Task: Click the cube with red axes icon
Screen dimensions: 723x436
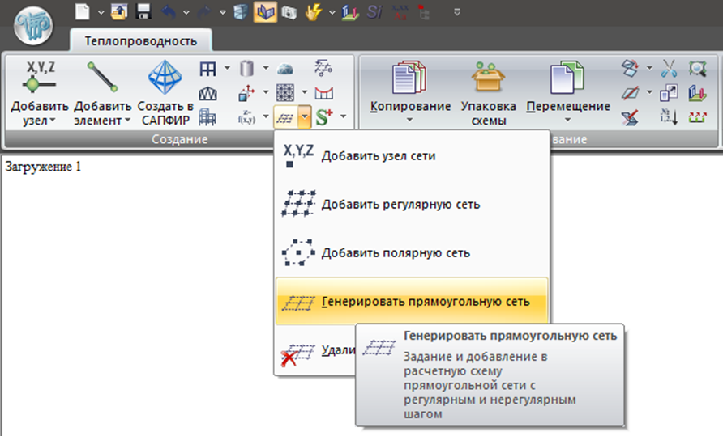Action: [246, 93]
